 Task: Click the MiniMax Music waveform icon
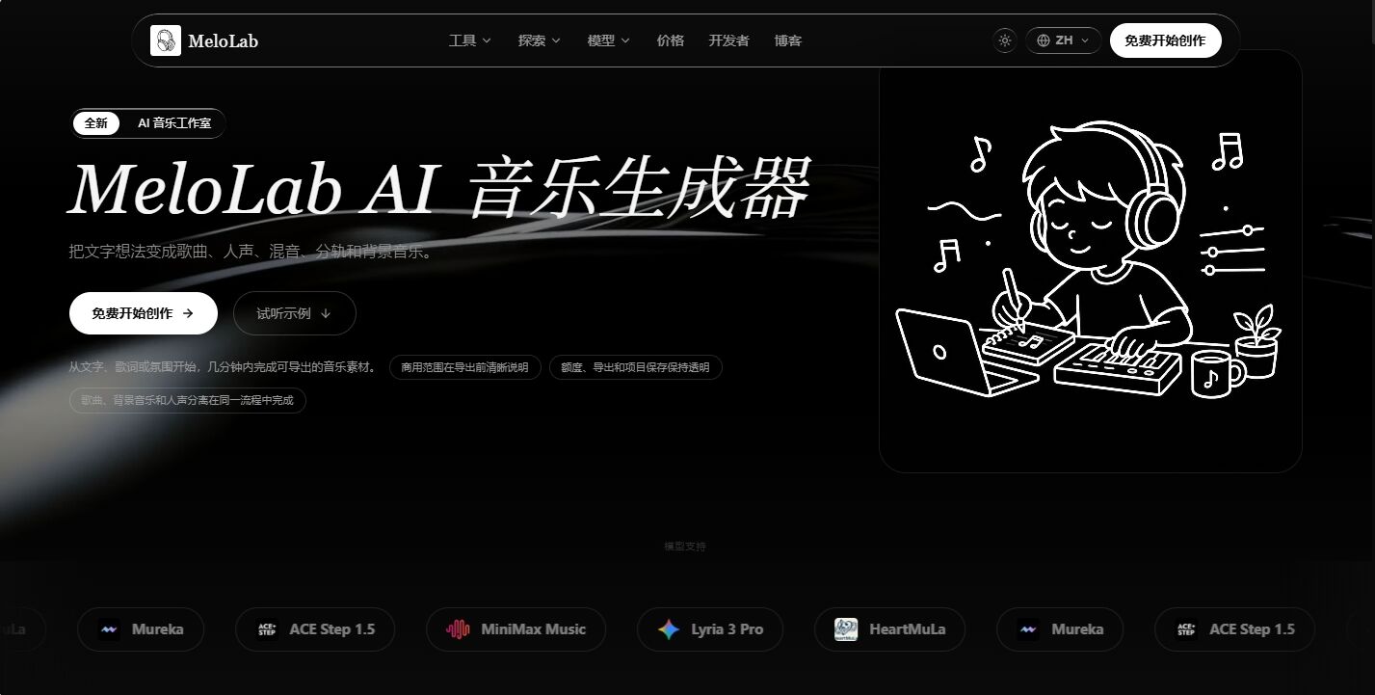pyautogui.click(x=459, y=629)
